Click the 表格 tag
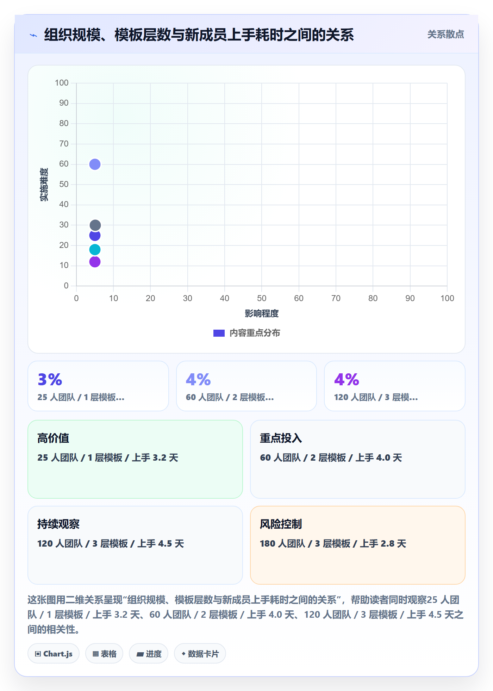This screenshot has height=691, width=493. point(104,654)
